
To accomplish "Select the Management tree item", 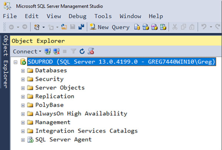I will coord(53,122).
